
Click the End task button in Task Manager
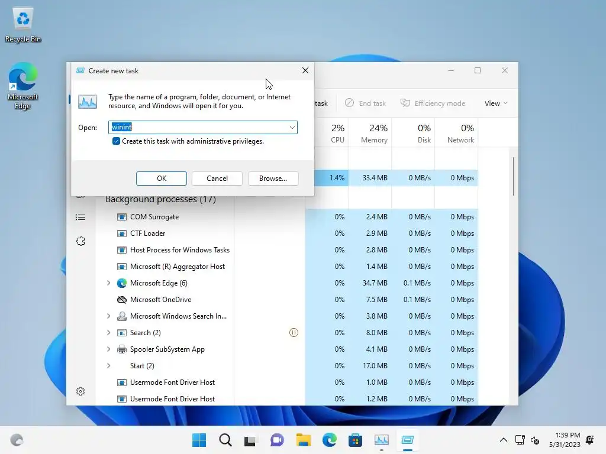pyautogui.click(x=365, y=103)
